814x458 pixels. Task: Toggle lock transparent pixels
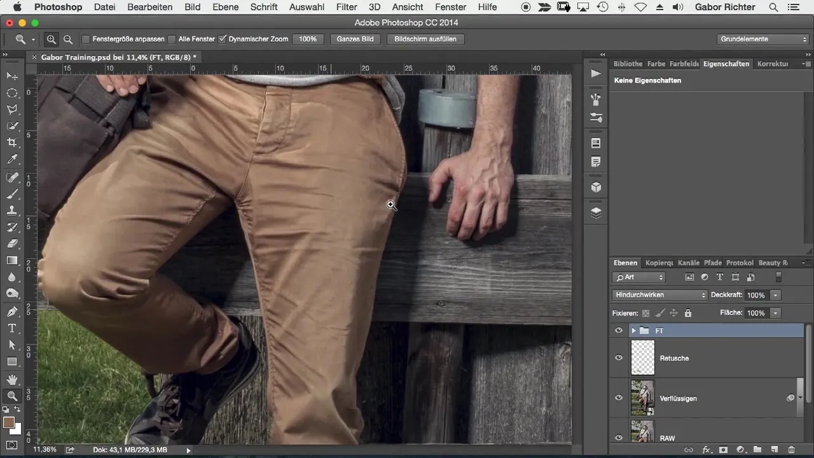[x=646, y=313]
